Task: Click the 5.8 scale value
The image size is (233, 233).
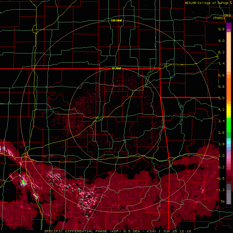Action: coord(221,87)
